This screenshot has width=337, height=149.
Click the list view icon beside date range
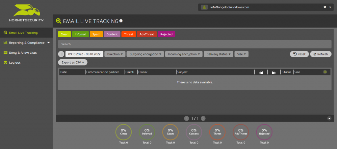click(61, 54)
